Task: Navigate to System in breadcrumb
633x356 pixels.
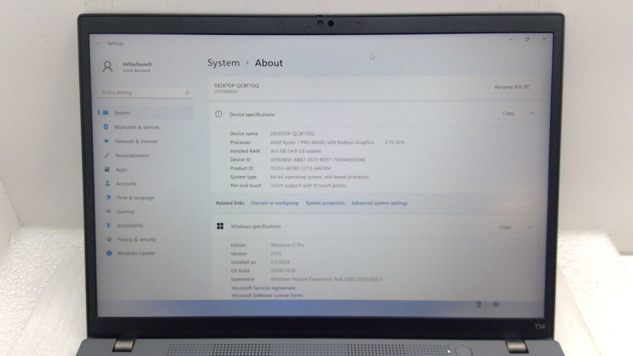Action: point(223,63)
